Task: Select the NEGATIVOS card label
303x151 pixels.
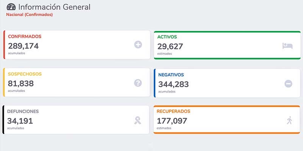Action: coord(171,75)
